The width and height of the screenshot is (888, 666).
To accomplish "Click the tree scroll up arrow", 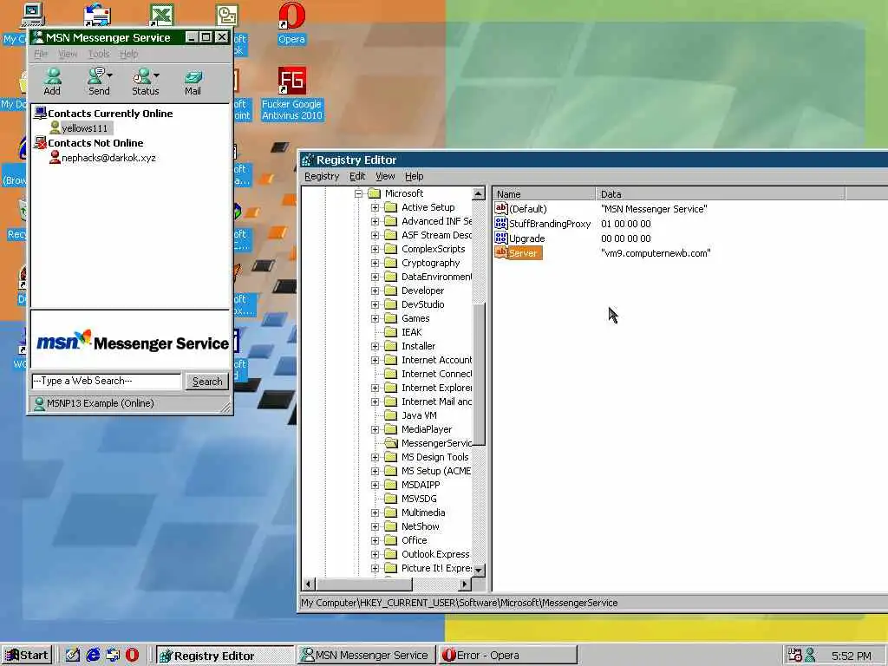I will click(x=479, y=193).
